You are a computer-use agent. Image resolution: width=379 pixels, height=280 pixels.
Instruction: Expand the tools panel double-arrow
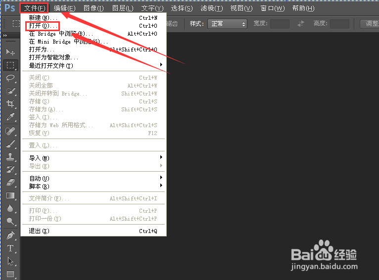click(5, 35)
